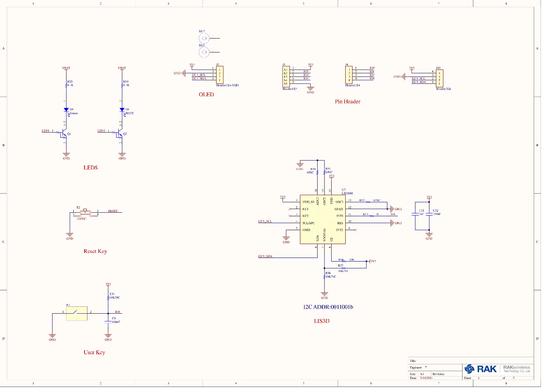The image size is (542, 388).
Task: Click the "Header1X4-SMD" part name
Action: click(x=227, y=86)
